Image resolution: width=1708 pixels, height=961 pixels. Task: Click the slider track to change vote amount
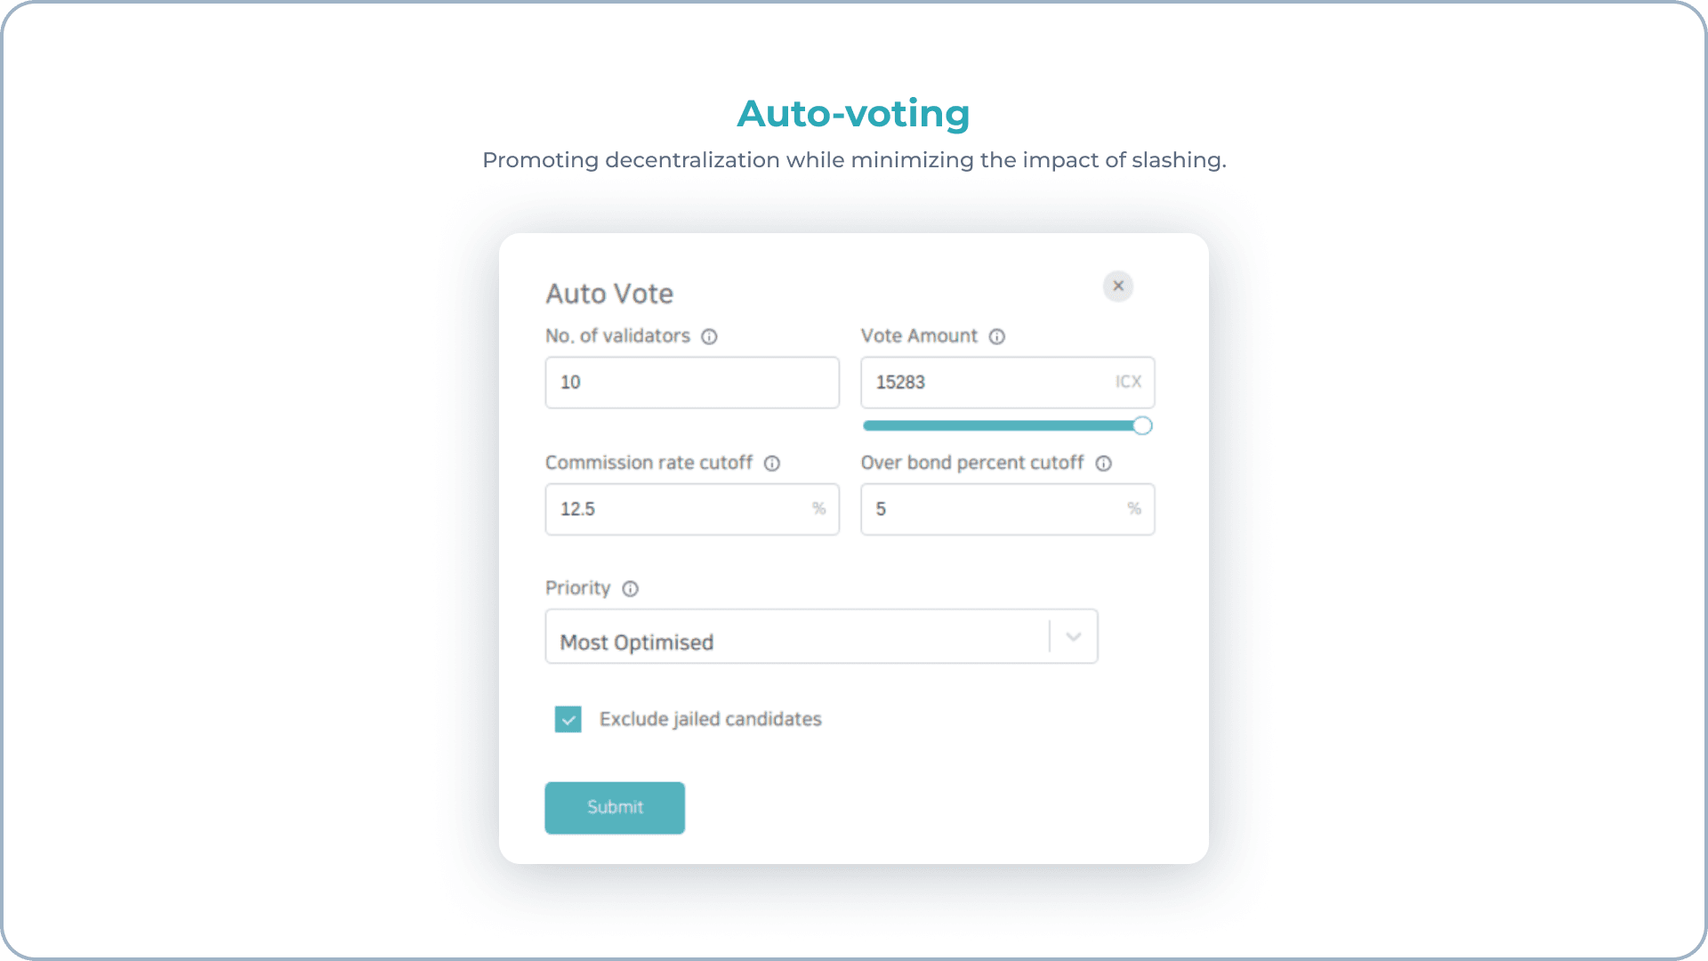(979, 425)
